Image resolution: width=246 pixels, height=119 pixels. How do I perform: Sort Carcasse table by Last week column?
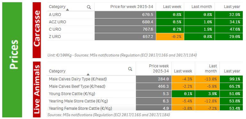tap(172, 7)
